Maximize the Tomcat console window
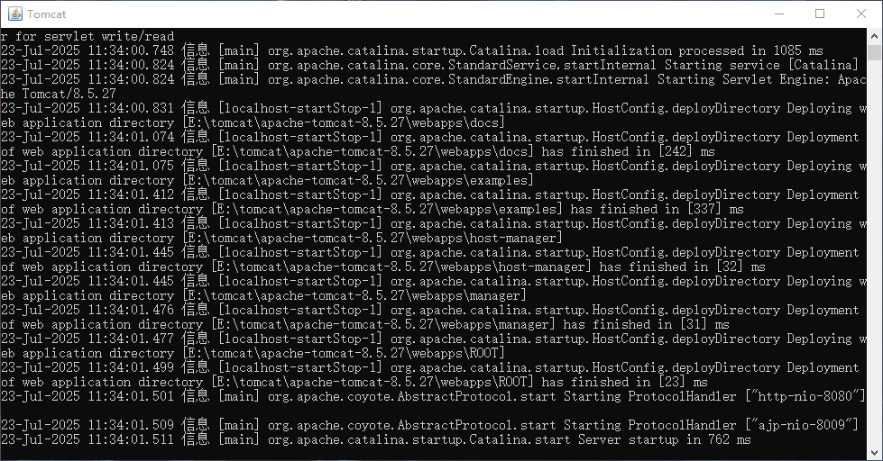 (820, 14)
